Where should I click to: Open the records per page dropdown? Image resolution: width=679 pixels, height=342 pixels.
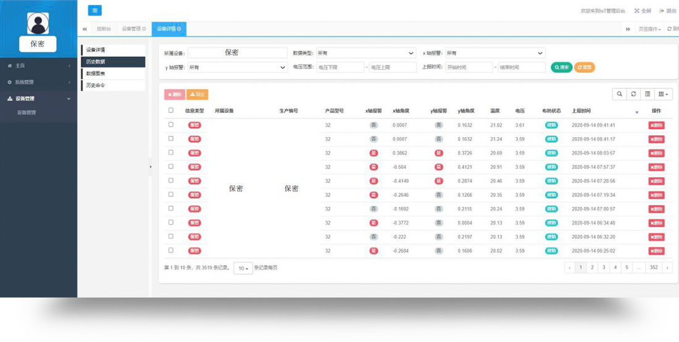243,269
